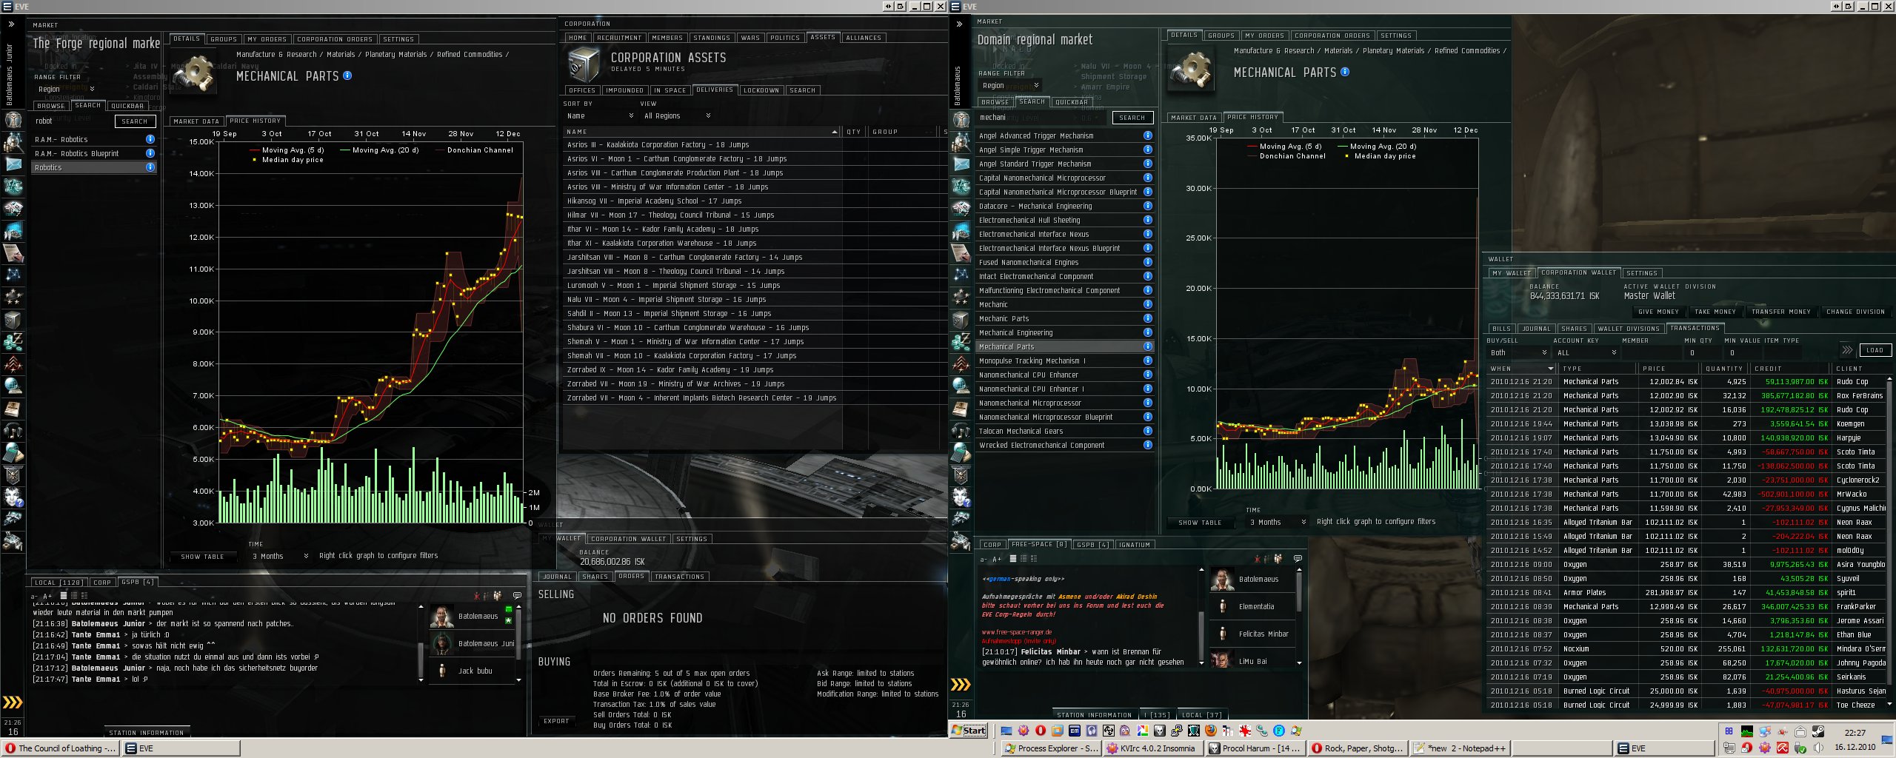
Task: Open info for Datacore - Mechanical Engineering
Action: coord(1147,206)
